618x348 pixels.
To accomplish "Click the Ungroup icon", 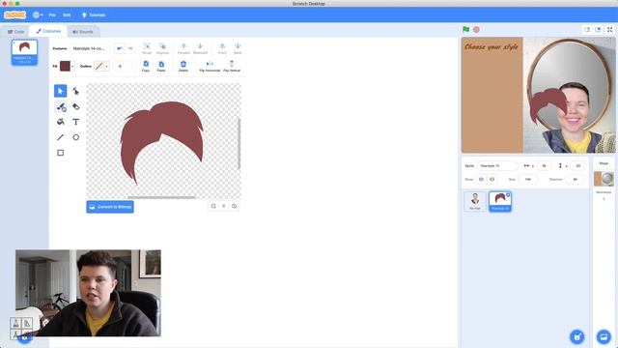I will click(162, 48).
